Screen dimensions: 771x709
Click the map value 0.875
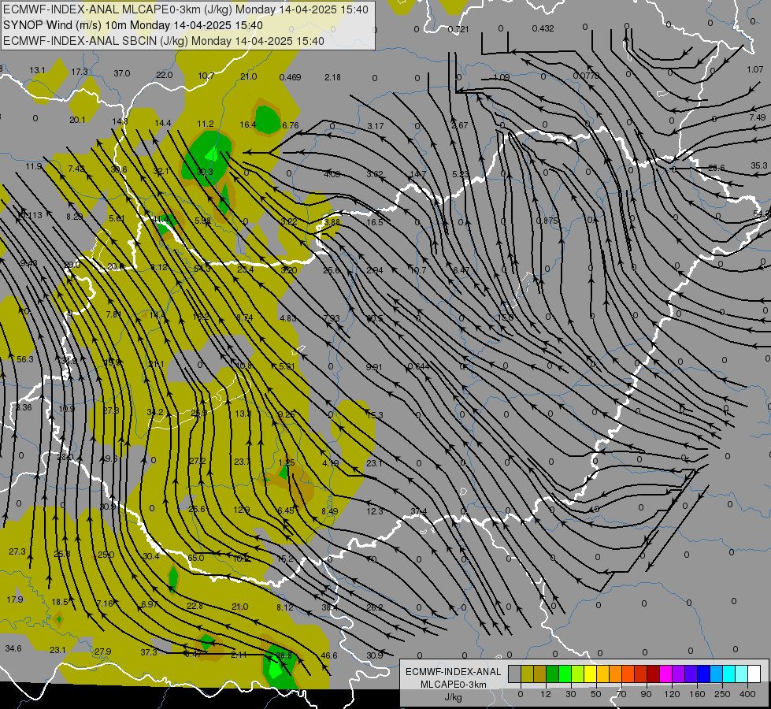(547, 221)
